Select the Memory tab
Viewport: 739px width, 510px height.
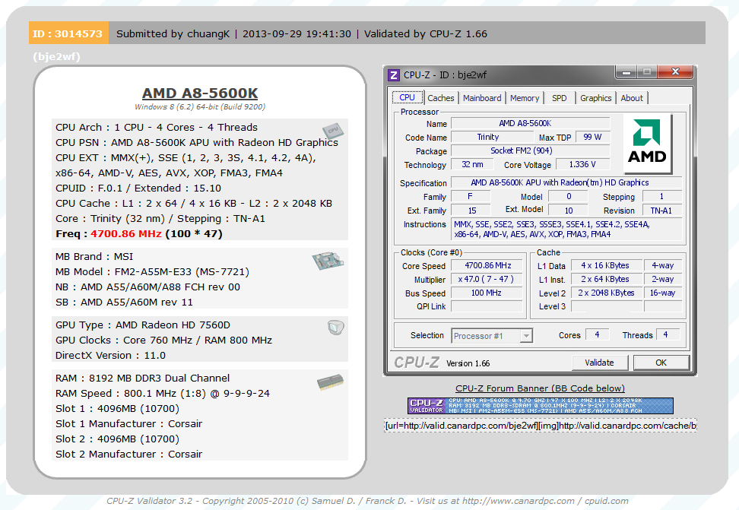tap(525, 97)
